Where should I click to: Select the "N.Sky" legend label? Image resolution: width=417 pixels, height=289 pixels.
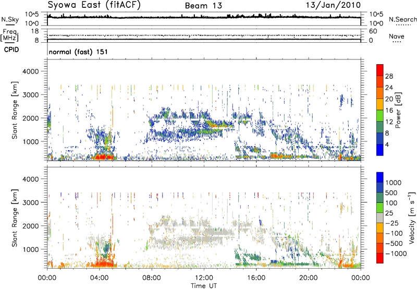pyautogui.click(x=10, y=19)
